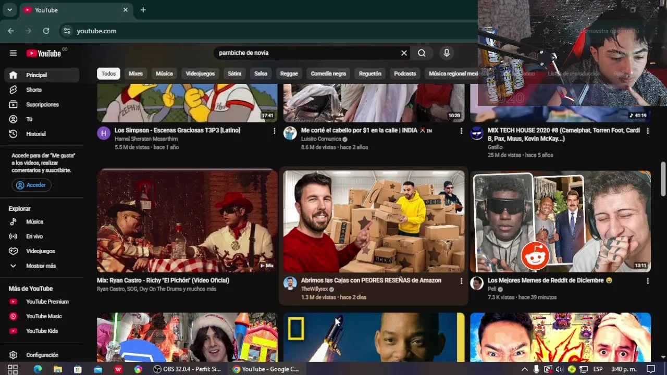667x375 pixels.
Task: Open the tab search dropdown arrow
Action: (9, 10)
